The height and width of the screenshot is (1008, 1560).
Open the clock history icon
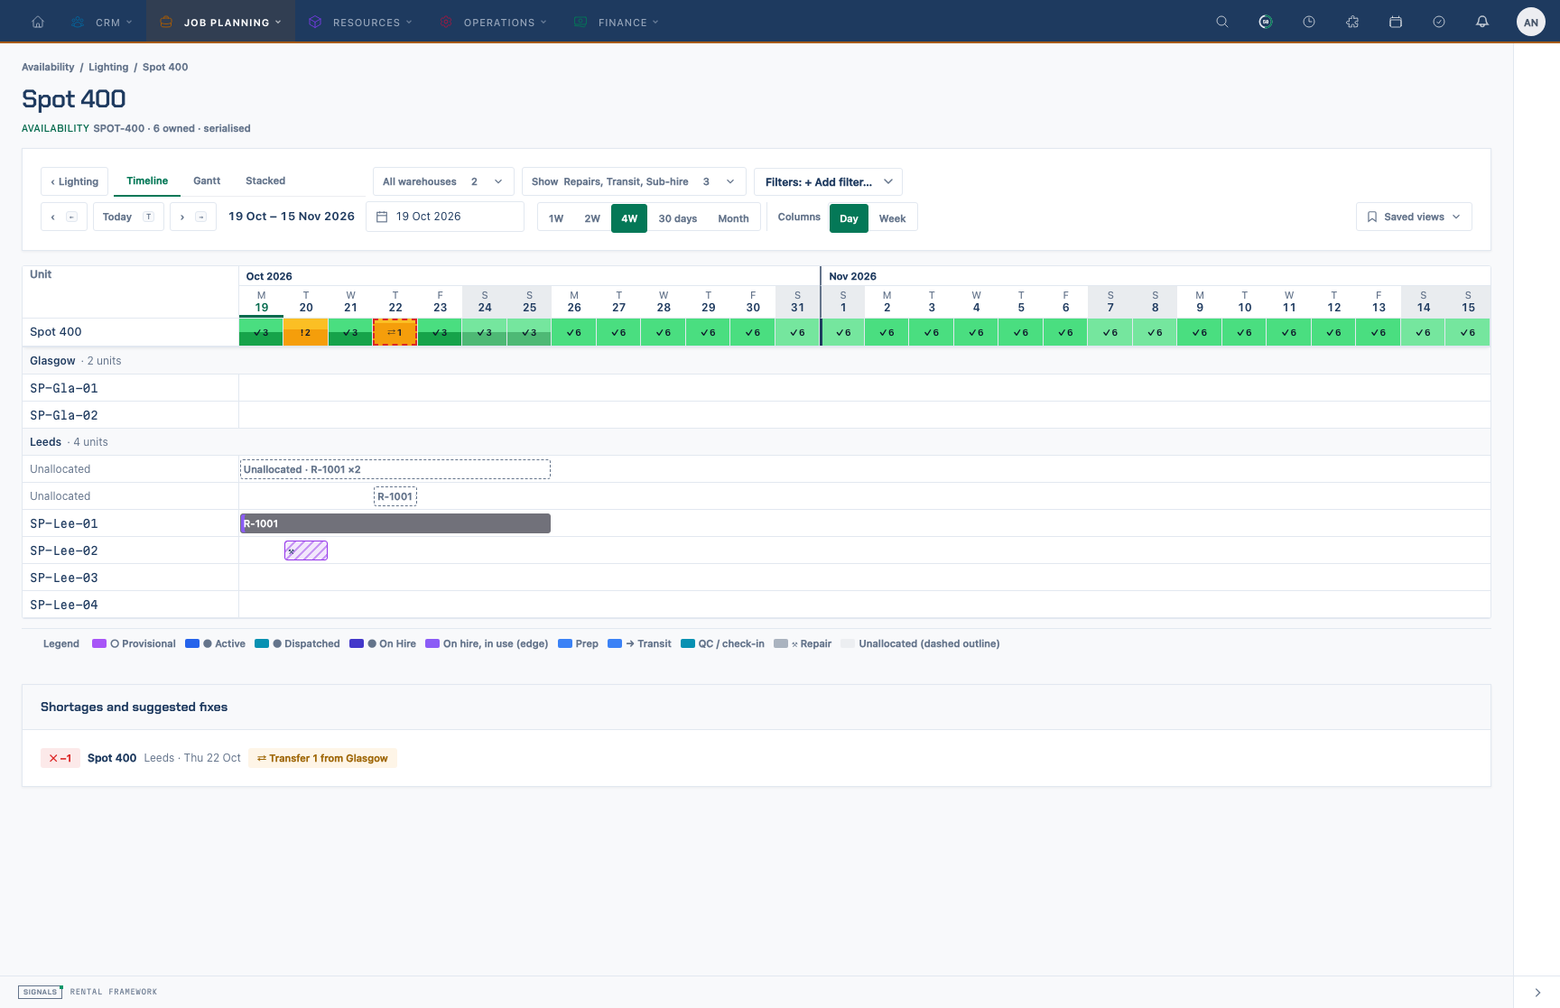(x=1309, y=22)
